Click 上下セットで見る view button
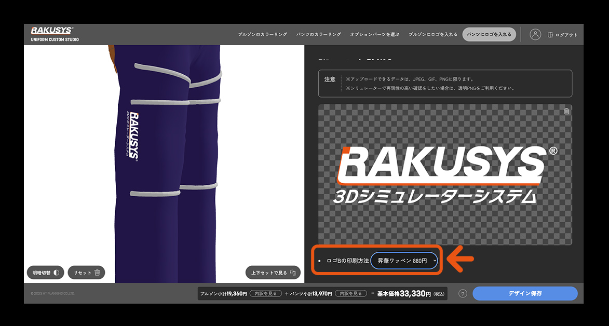 [273, 273]
